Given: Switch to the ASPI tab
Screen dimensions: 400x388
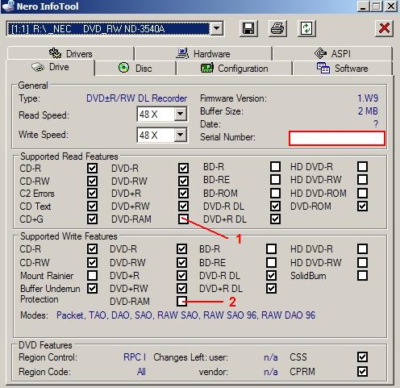Looking at the screenshot, I should pyautogui.click(x=332, y=53).
